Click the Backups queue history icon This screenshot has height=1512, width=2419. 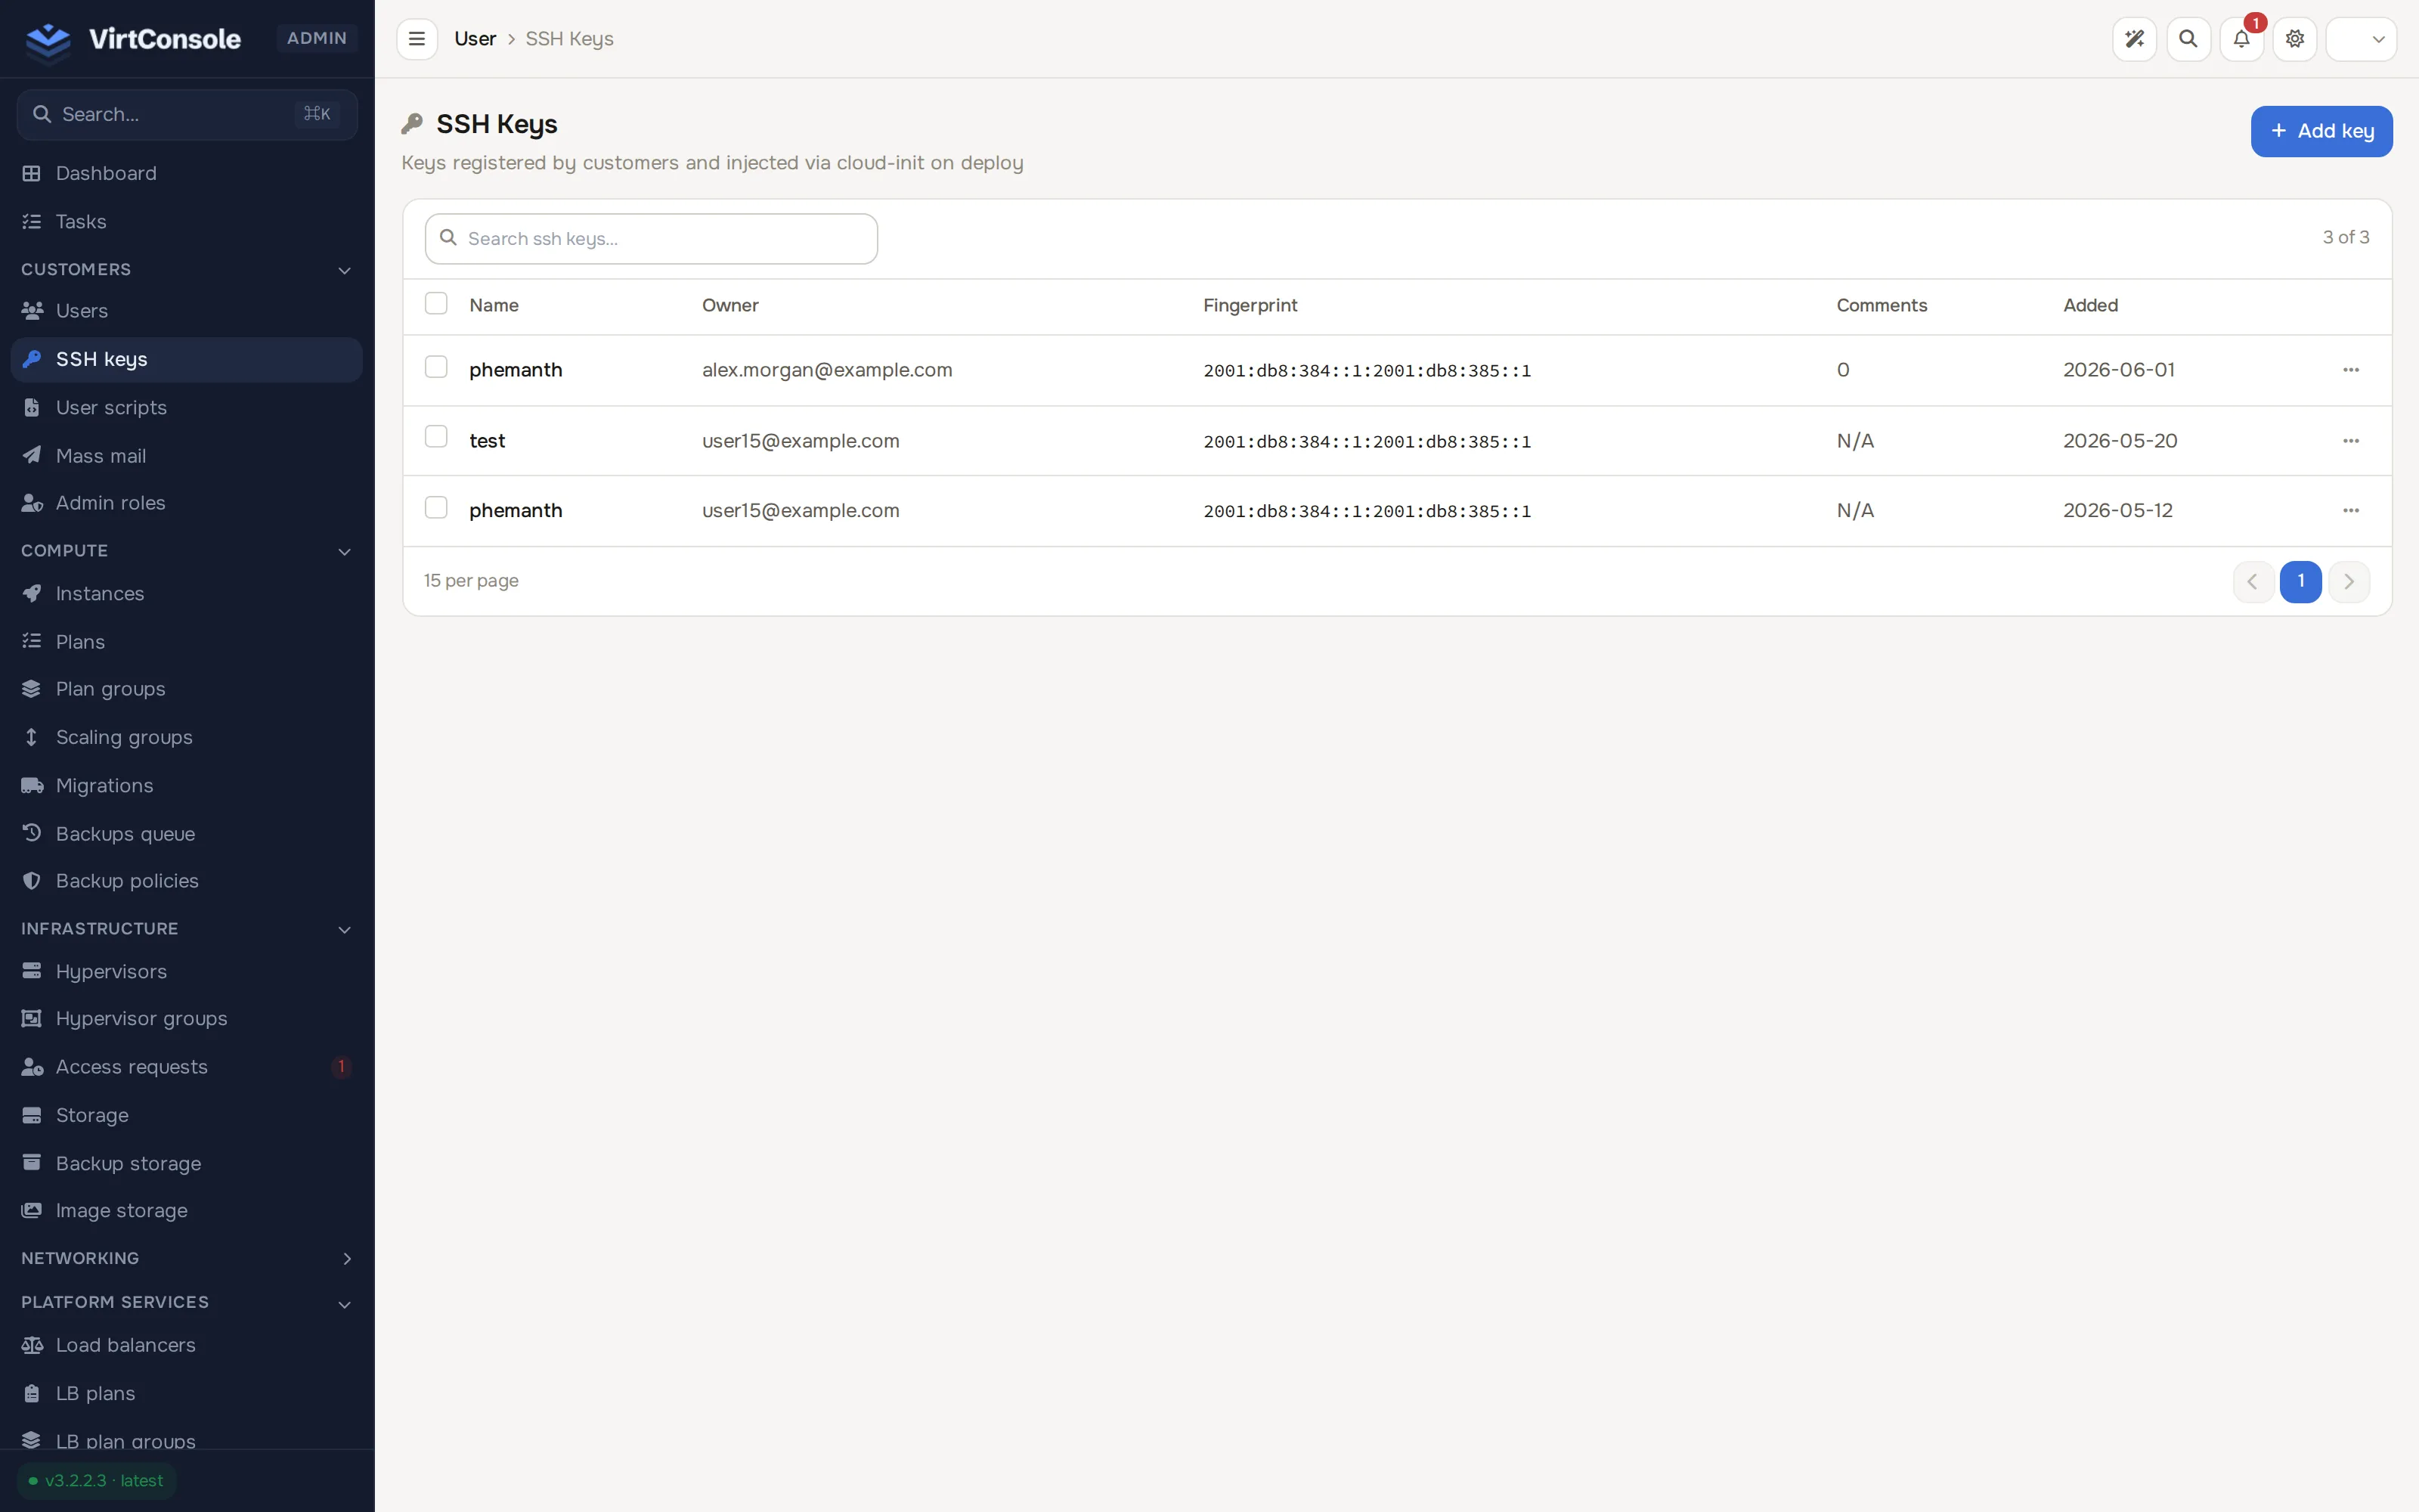tap(32, 833)
